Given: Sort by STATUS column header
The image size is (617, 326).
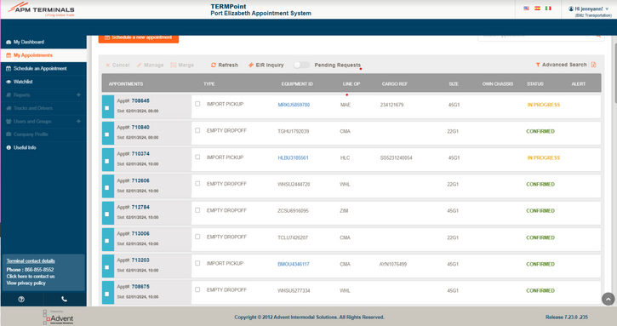Looking at the screenshot, I should point(535,84).
